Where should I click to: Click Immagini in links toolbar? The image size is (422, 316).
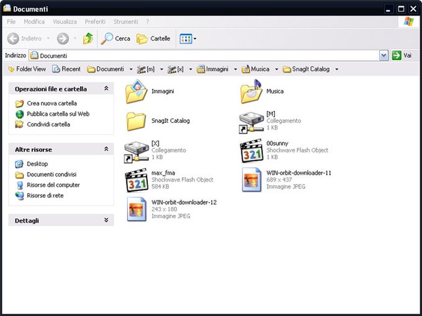(212, 69)
